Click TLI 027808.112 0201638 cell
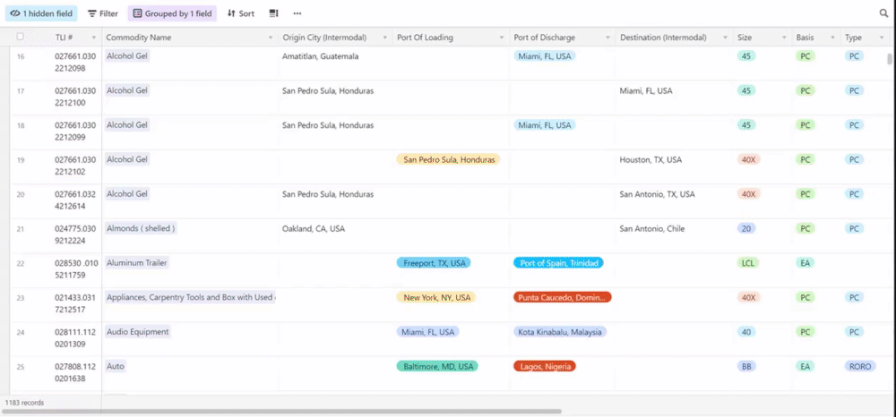Viewport: 896px width, 417px height. point(75,372)
